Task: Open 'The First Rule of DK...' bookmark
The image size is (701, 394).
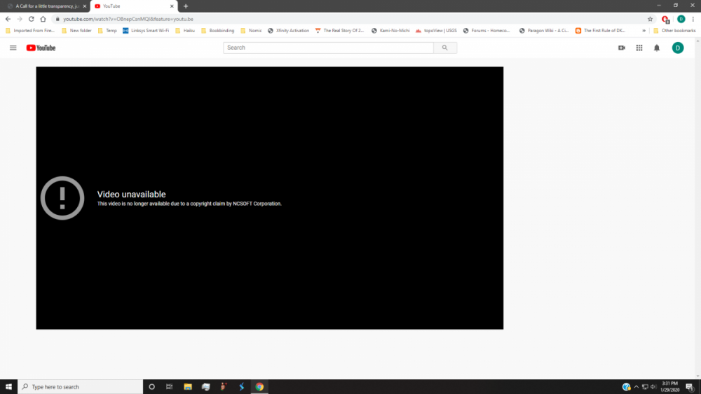Action: click(601, 31)
